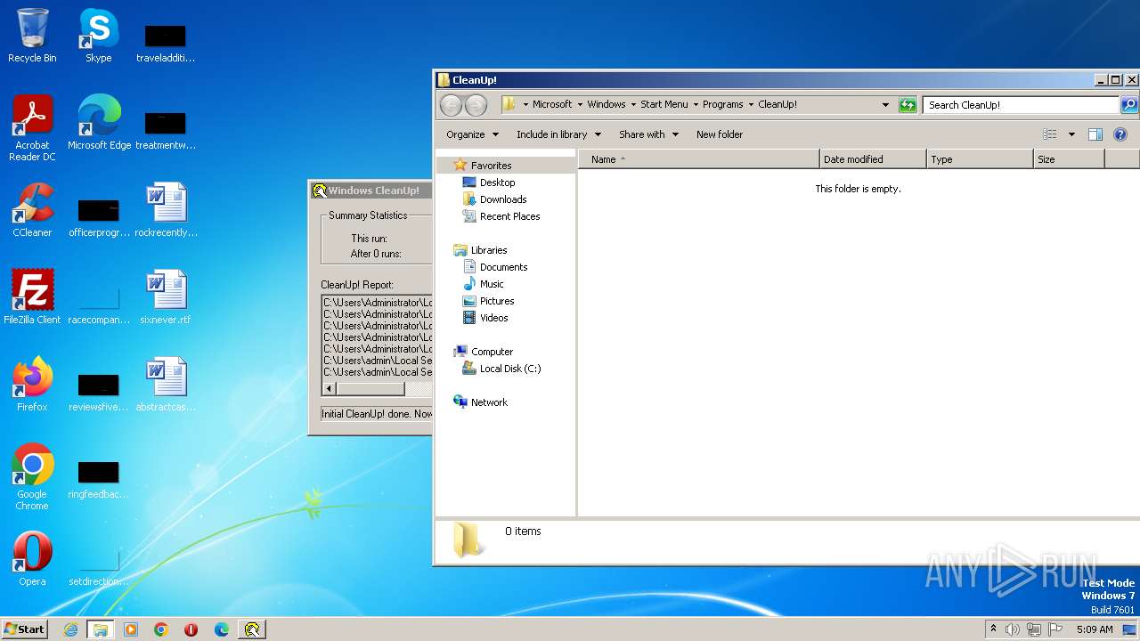The width and height of the screenshot is (1140, 641).
Task: Open the address bar history dropdown
Action: tap(885, 105)
